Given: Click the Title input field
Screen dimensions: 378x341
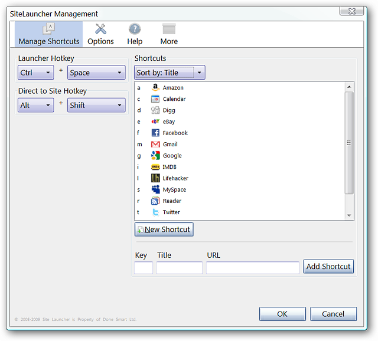Looking at the screenshot, I should [x=180, y=268].
